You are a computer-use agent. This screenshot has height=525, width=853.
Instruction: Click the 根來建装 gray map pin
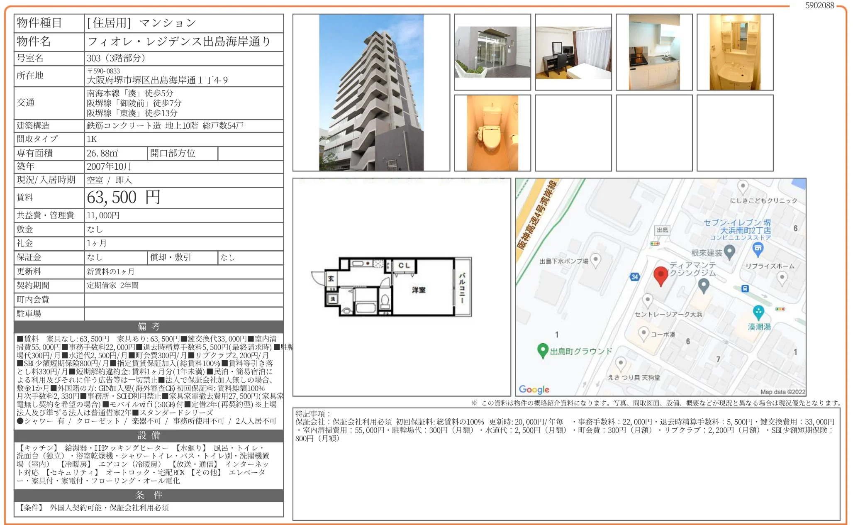pos(729,251)
